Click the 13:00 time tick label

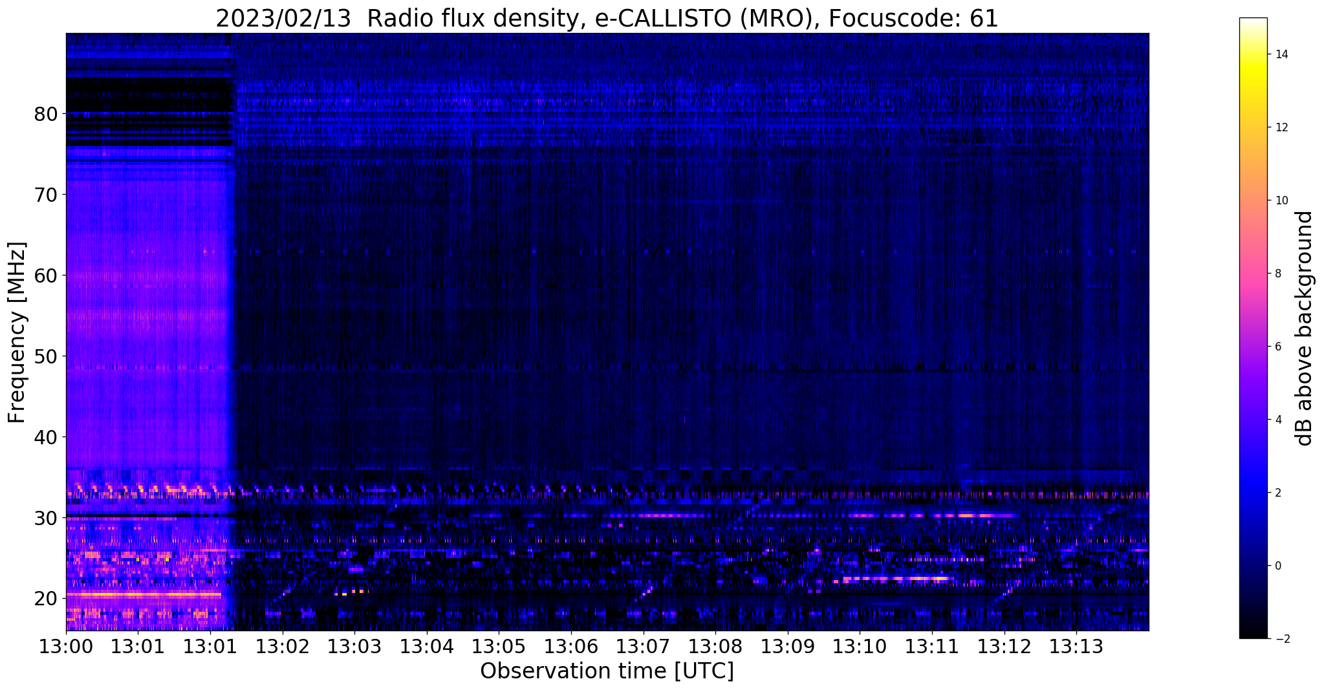(x=67, y=646)
